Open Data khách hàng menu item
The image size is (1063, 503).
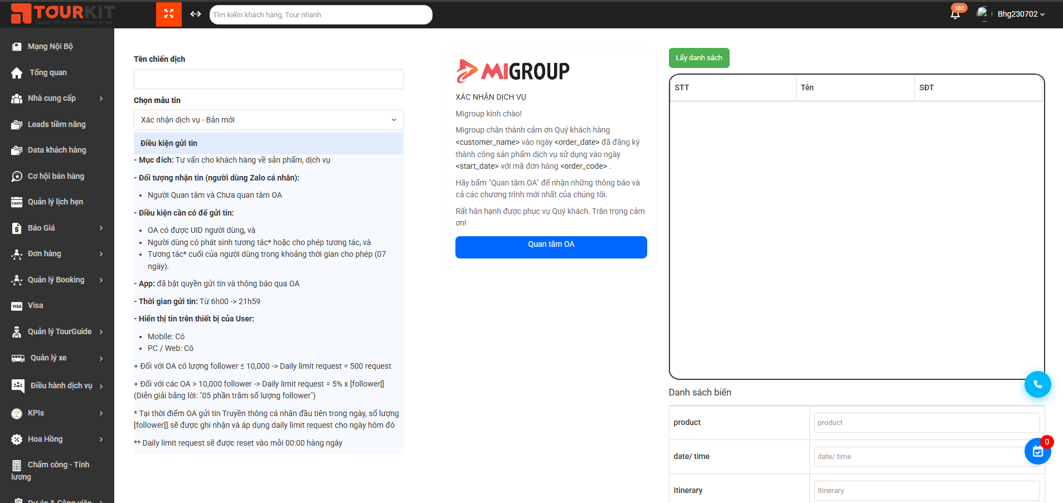57,150
